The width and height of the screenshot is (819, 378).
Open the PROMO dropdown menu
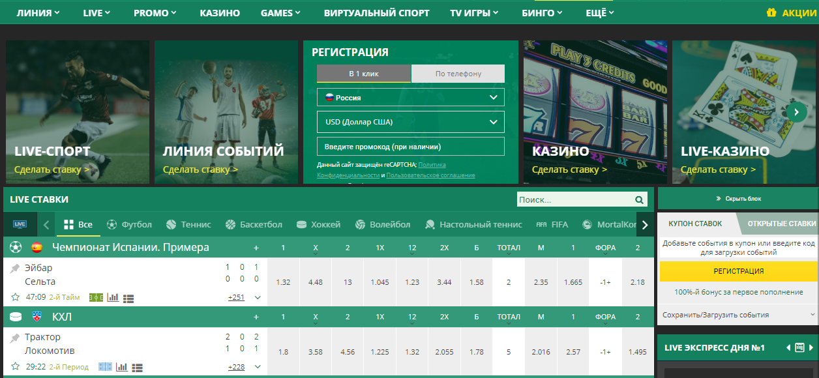155,12
